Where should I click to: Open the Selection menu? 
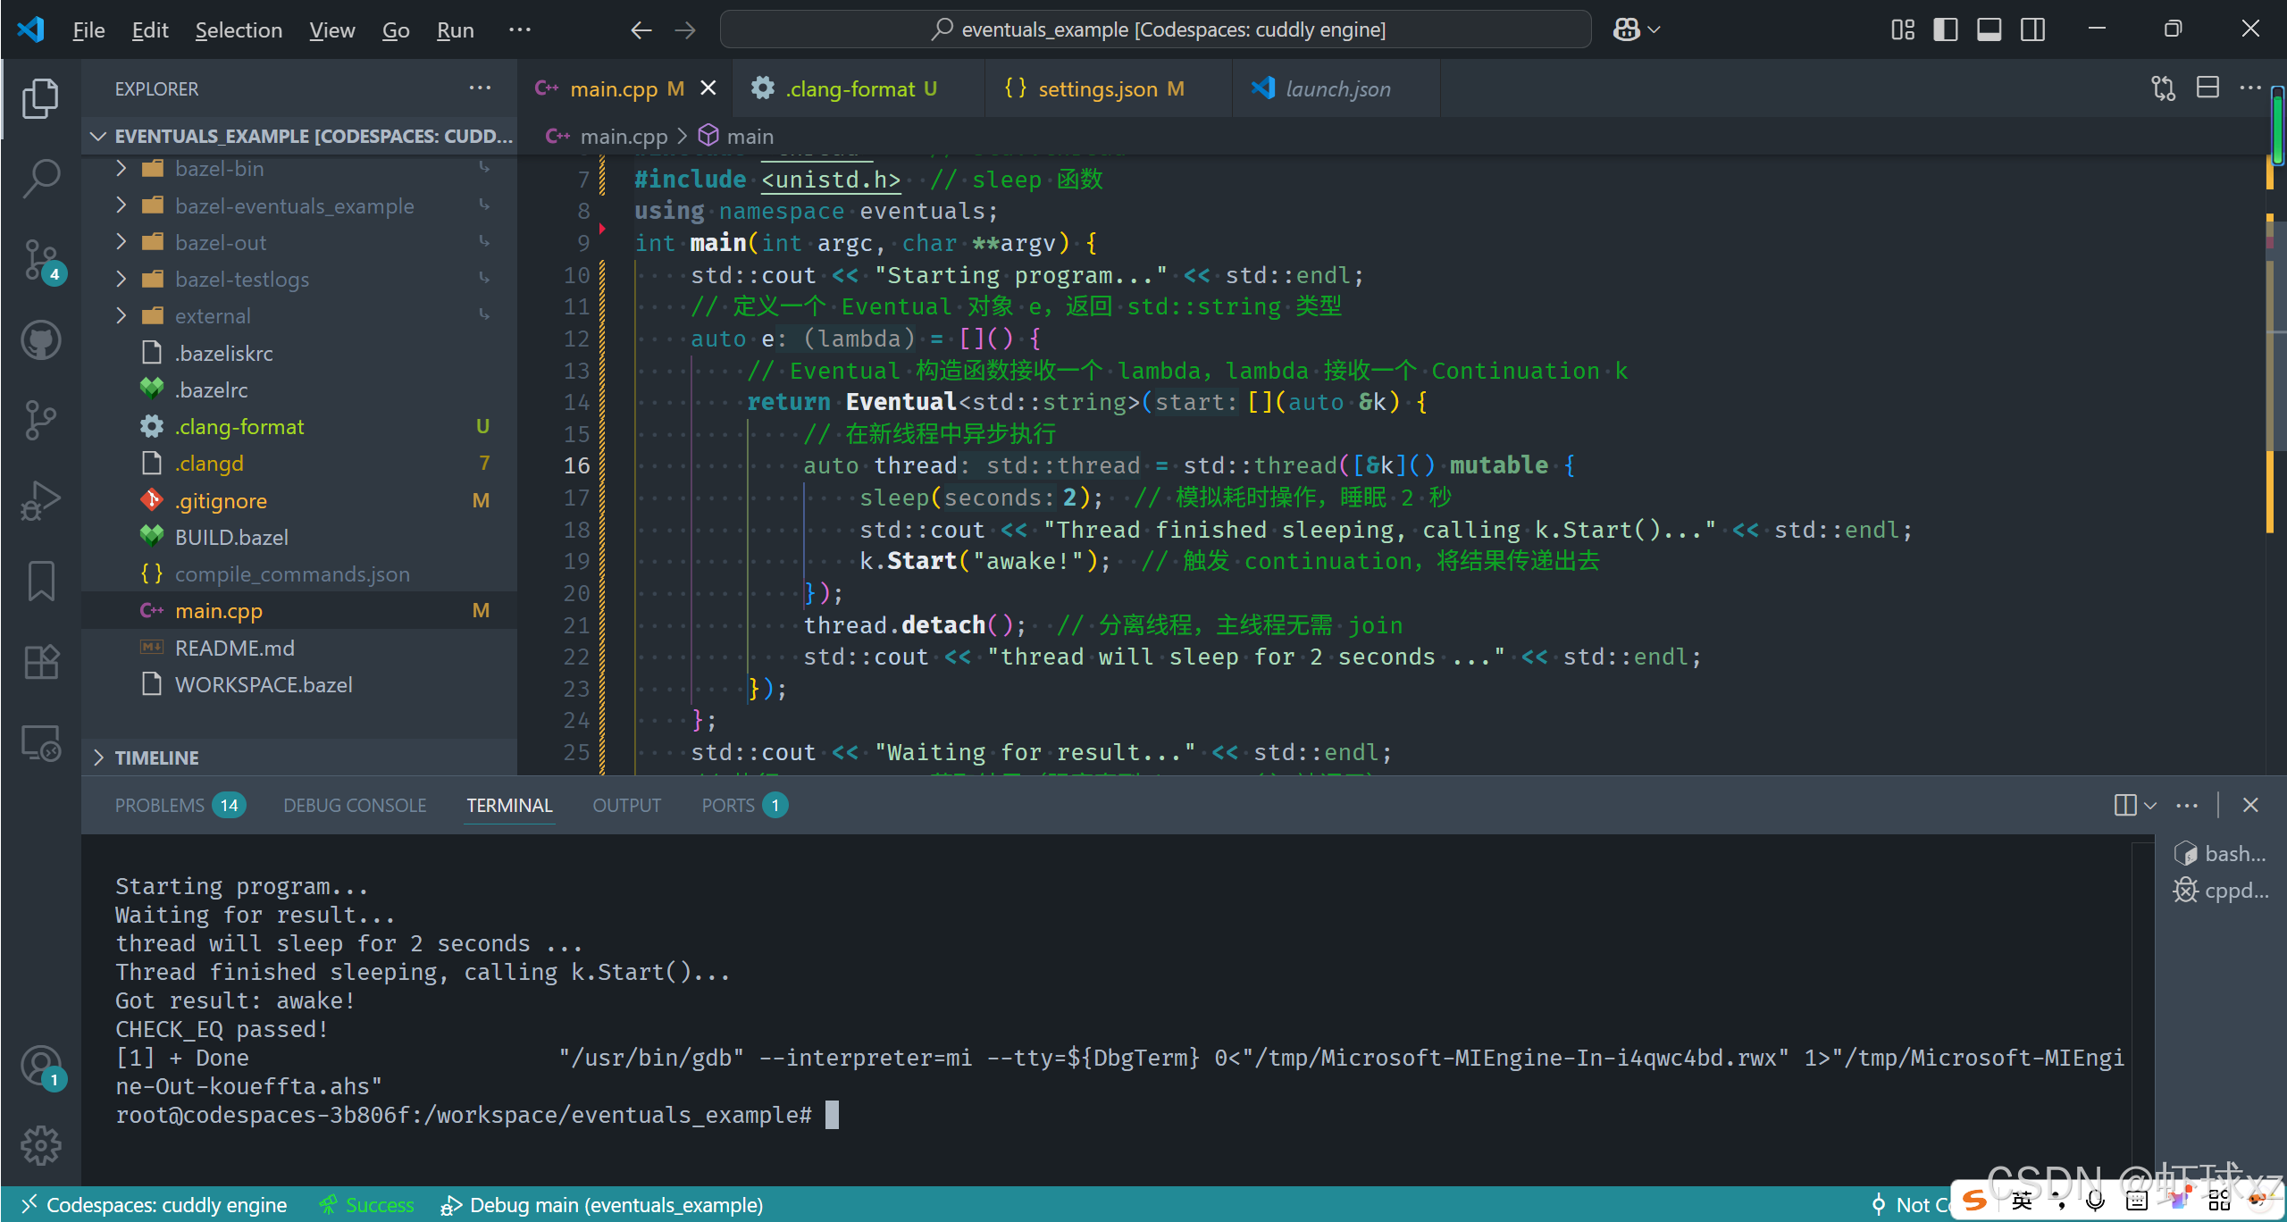239,30
